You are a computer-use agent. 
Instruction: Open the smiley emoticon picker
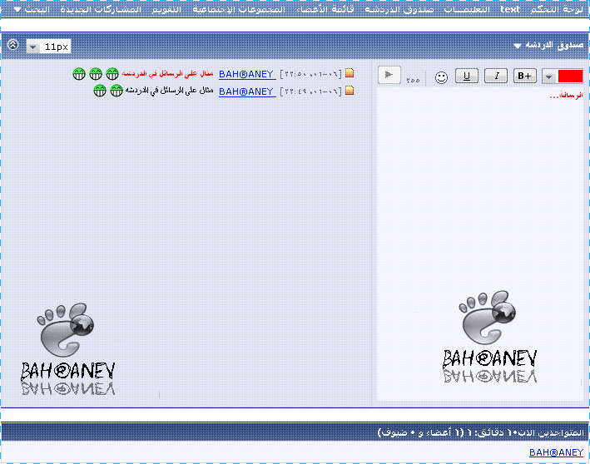pyautogui.click(x=441, y=77)
